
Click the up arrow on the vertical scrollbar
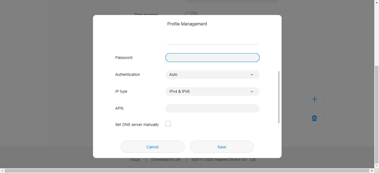pos(377,2)
